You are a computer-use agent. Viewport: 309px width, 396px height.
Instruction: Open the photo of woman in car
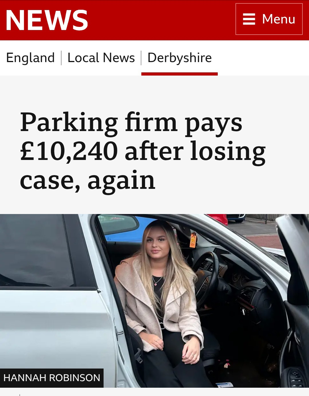click(154, 301)
